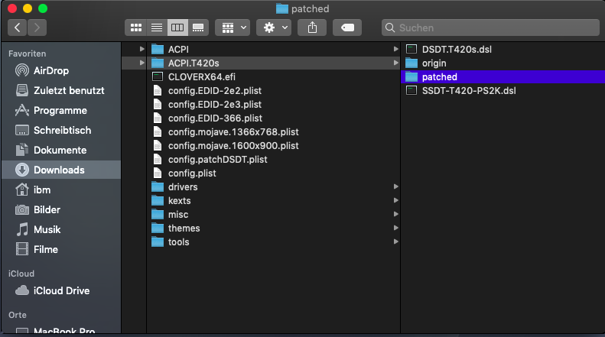Screen dimensions: 605x337
Task: Select the origin folder
Action: 503,63
